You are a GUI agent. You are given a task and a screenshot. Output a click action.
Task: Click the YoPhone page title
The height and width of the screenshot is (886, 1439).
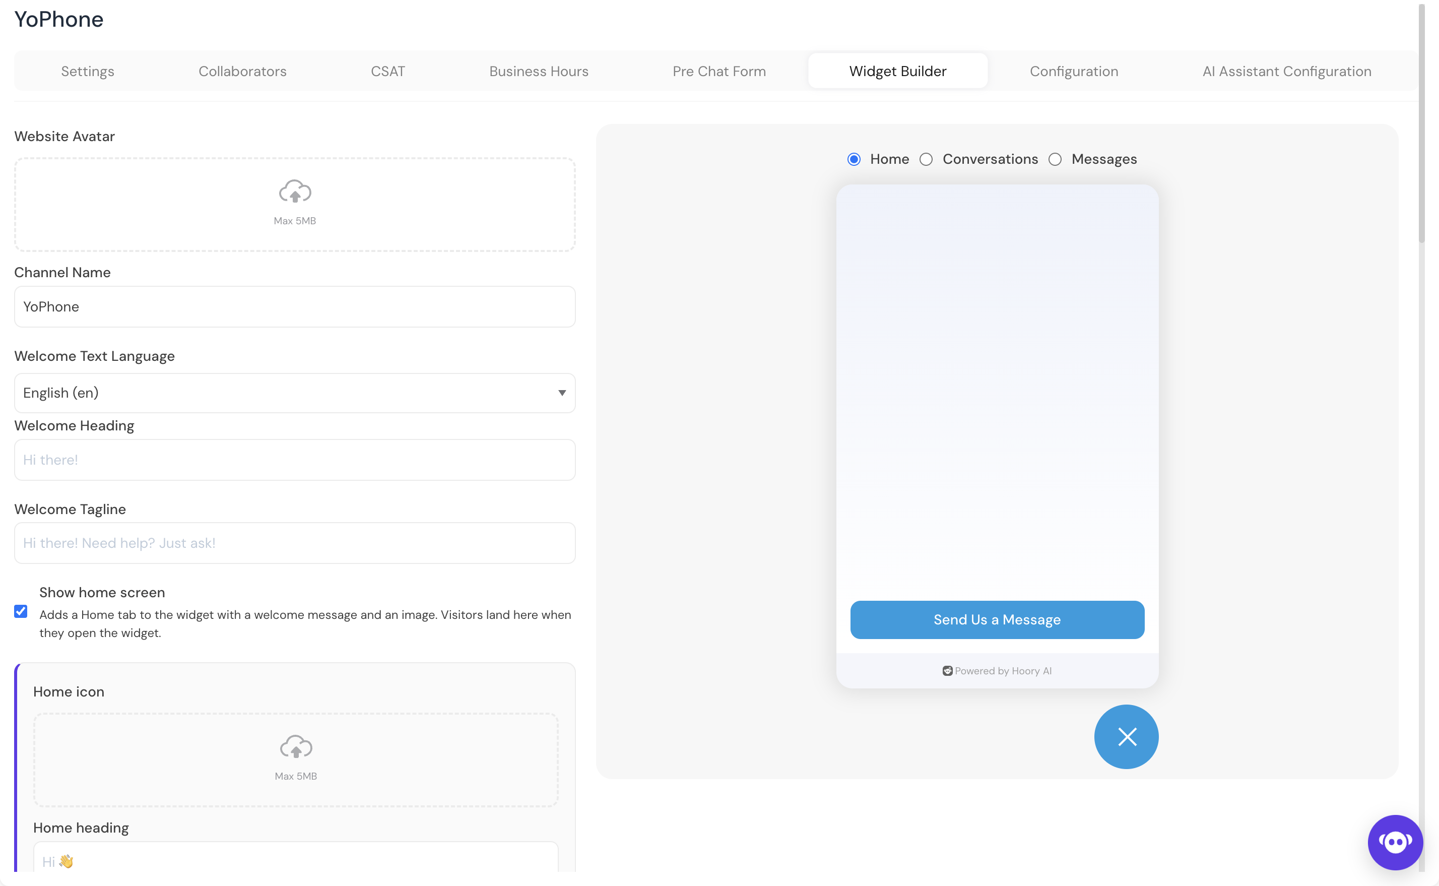[x=58, y=19]
